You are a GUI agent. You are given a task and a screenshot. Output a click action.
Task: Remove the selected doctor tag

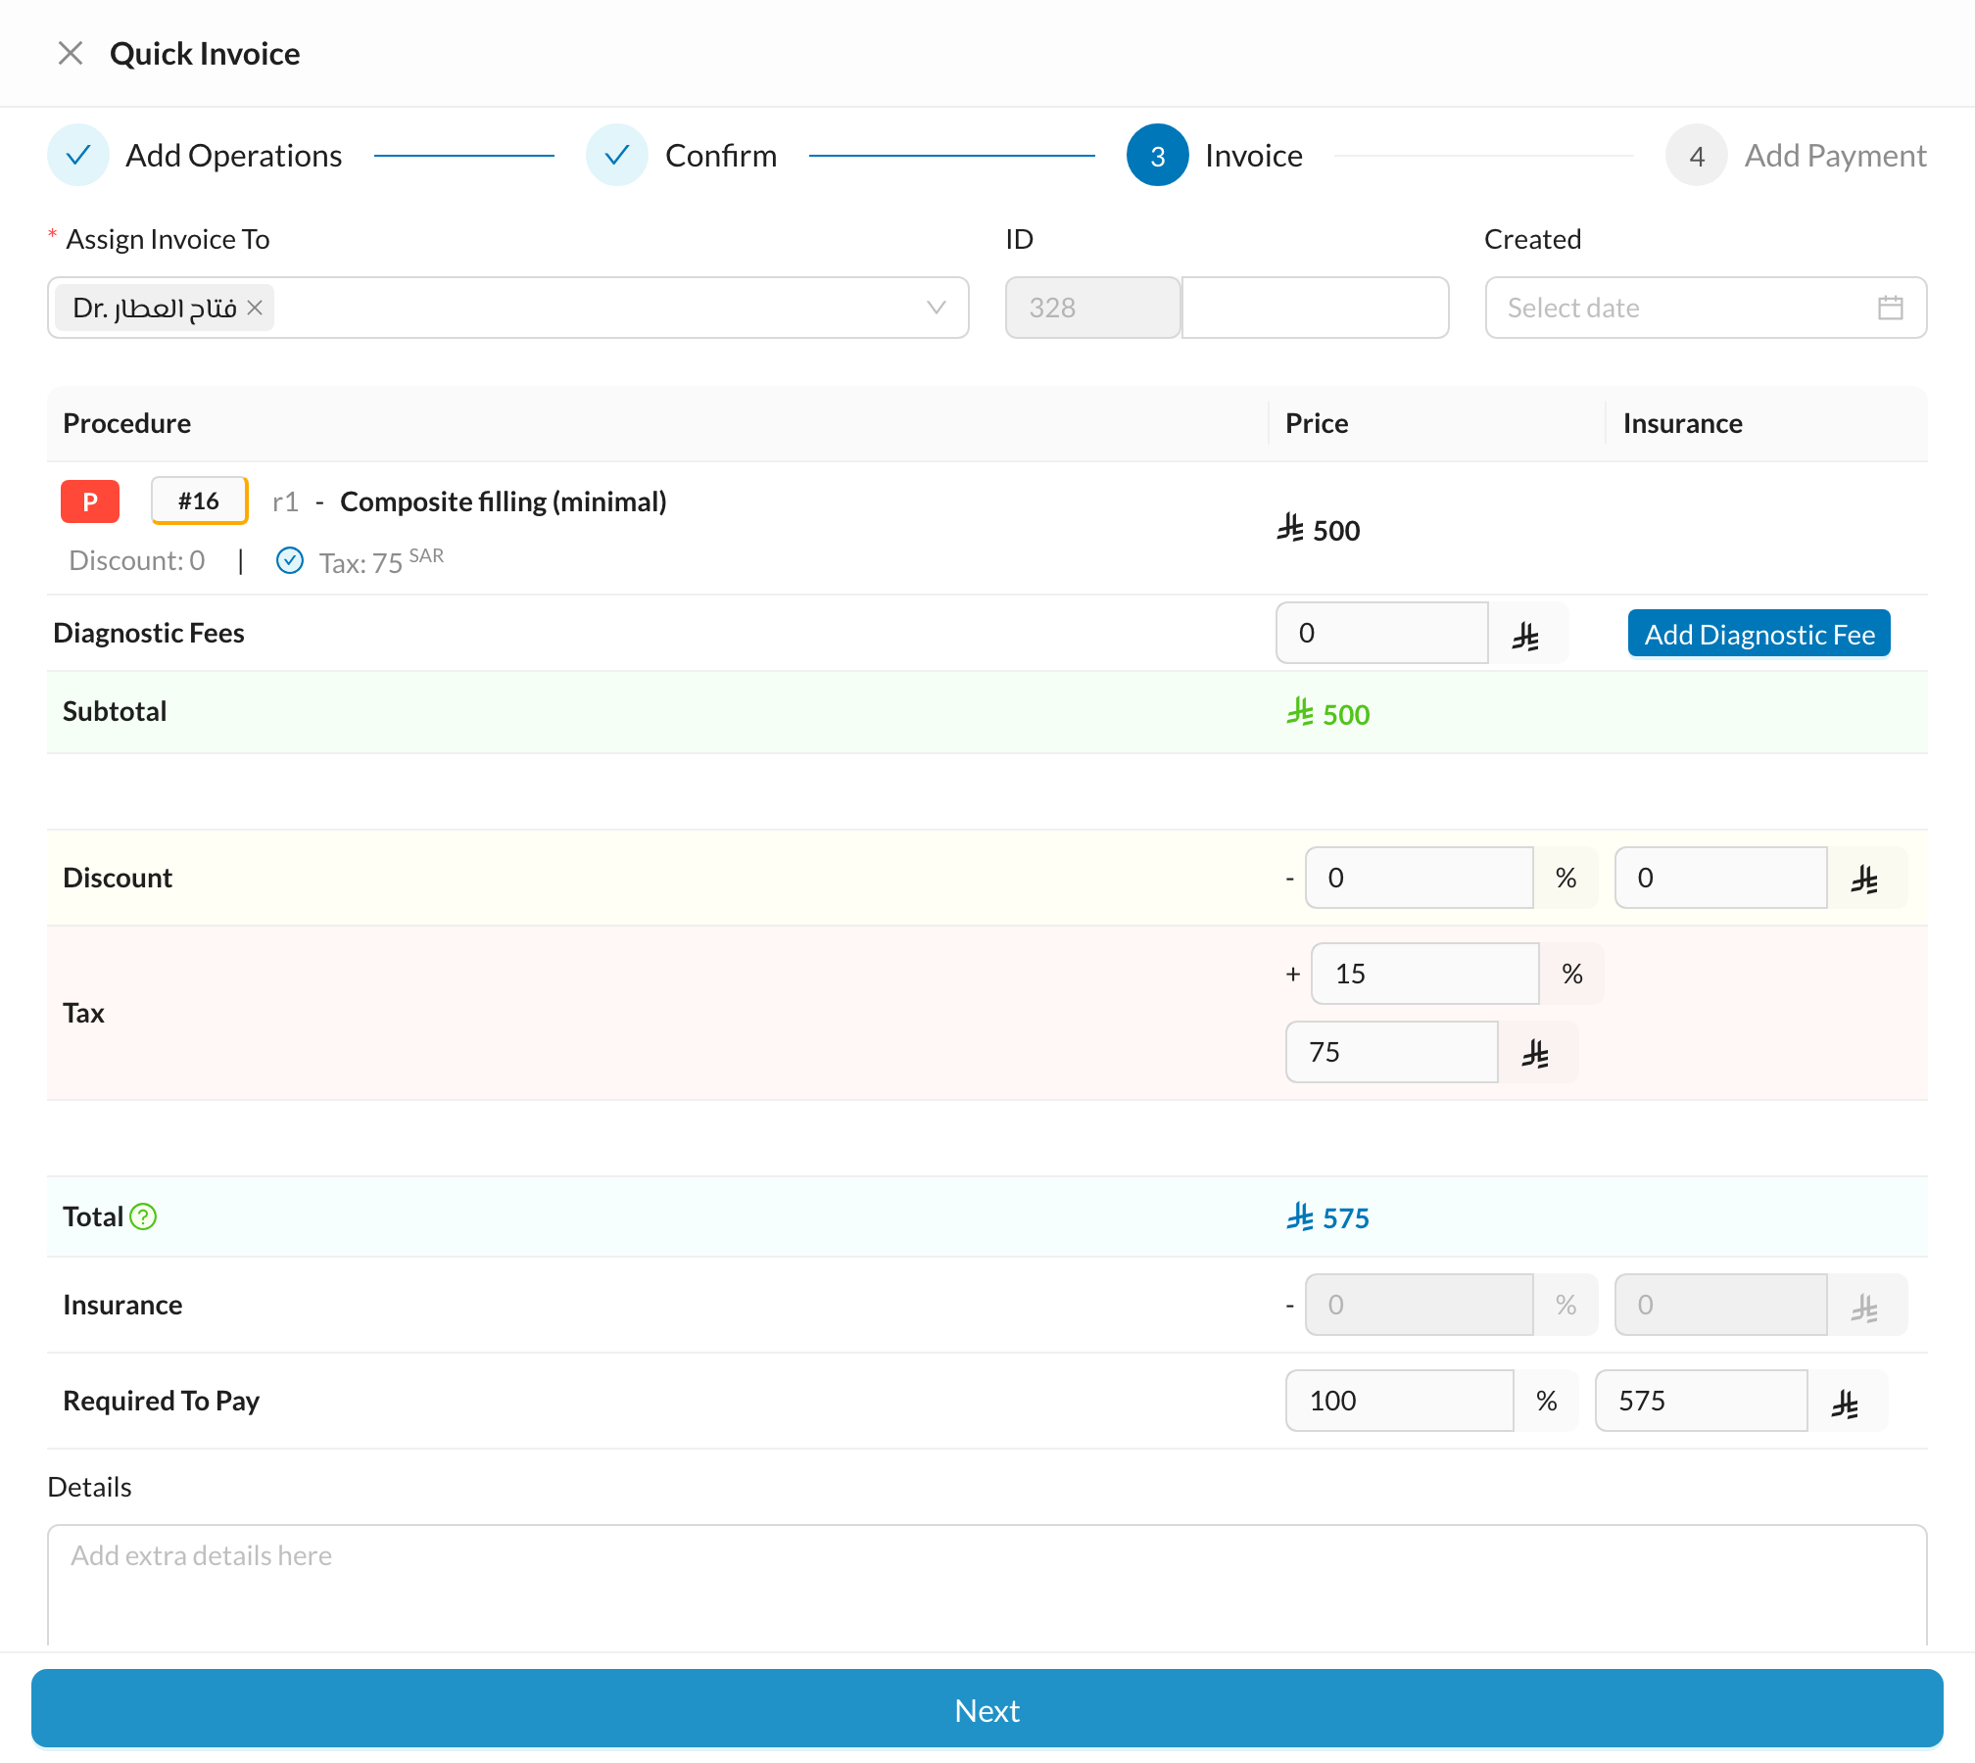coord(255,308)
